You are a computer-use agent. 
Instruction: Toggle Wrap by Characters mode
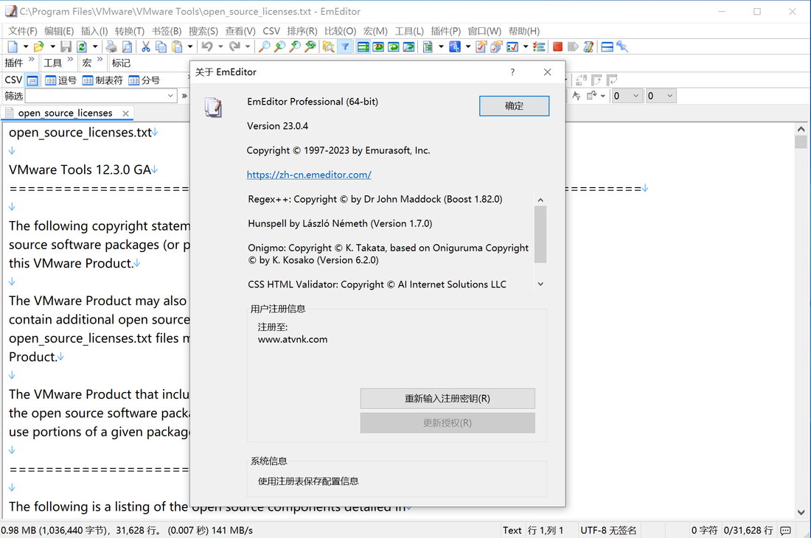(379, 47)
